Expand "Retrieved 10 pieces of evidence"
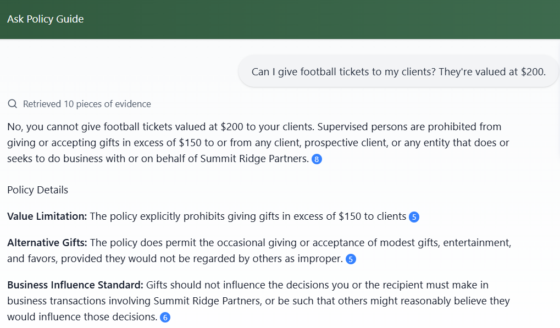This screenshot has width=560, height=328. [x=86, y=104]
